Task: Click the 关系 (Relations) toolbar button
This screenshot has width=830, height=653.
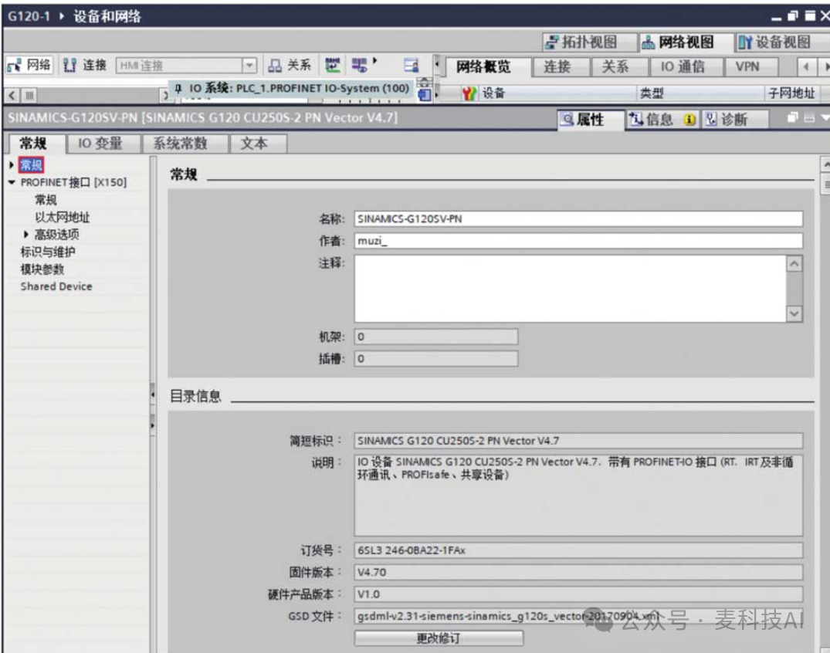Action: (290, 65)
